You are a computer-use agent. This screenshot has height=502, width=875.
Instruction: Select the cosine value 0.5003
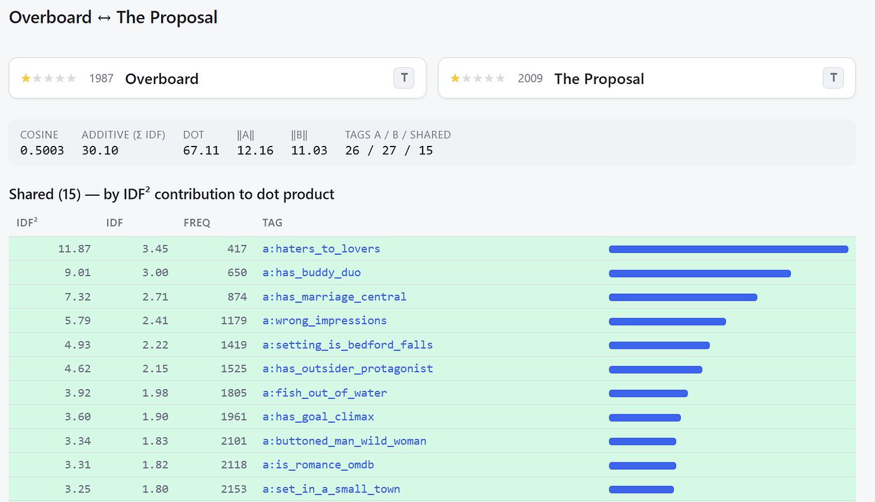pyautogui.click(x=42, y=150)
